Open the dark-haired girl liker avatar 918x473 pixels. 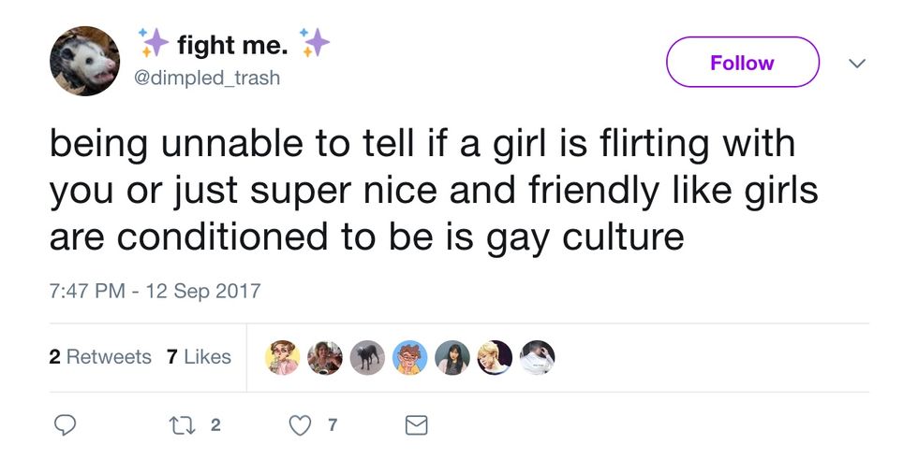pos(452,357)
